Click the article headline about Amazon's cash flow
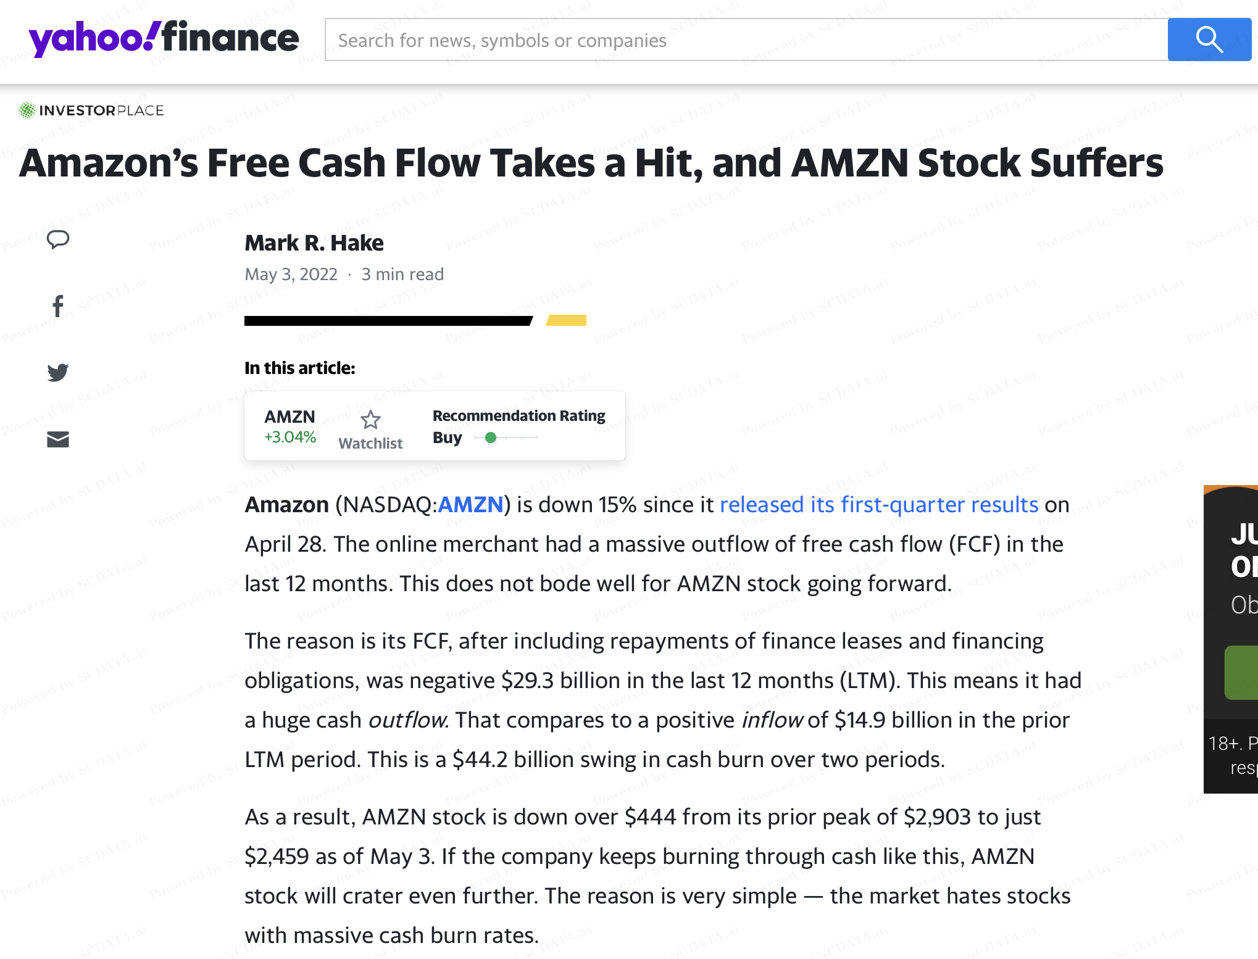 point(591,163)
